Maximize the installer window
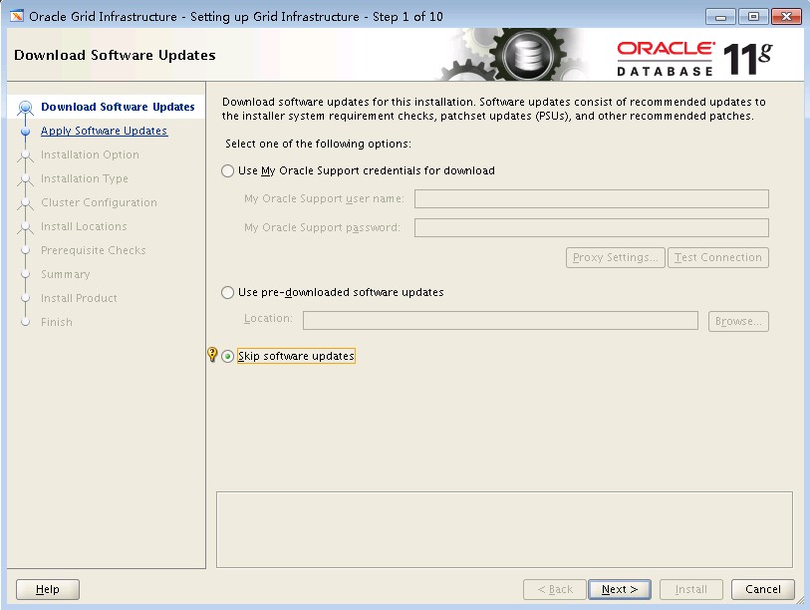The height and width of the screenshot is (610, 810). coord(753,17)
